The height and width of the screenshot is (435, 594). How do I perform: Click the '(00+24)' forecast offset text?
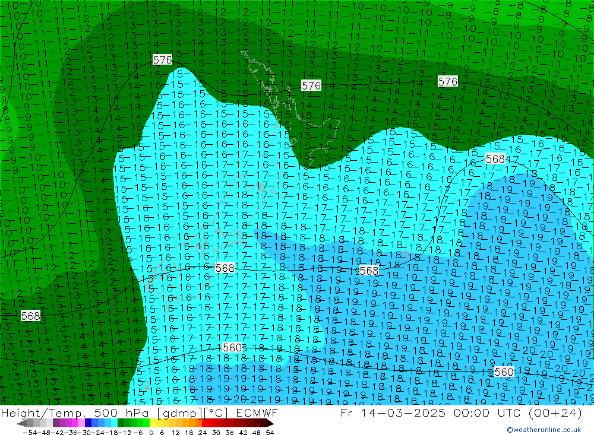point(555,412)
